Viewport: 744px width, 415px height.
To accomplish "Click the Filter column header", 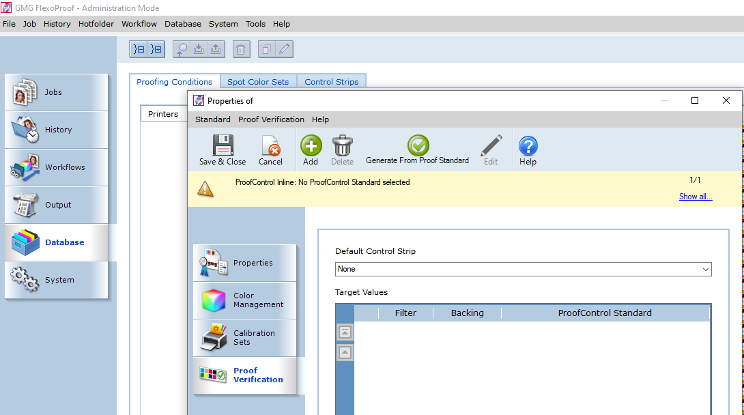I will coord(405,313).
